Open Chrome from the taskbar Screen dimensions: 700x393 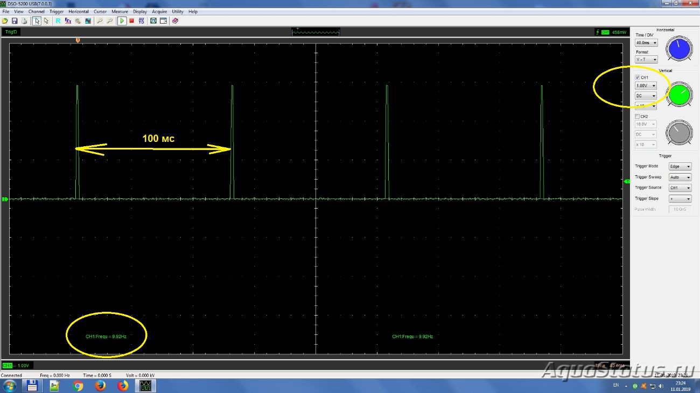coord(78,385)
